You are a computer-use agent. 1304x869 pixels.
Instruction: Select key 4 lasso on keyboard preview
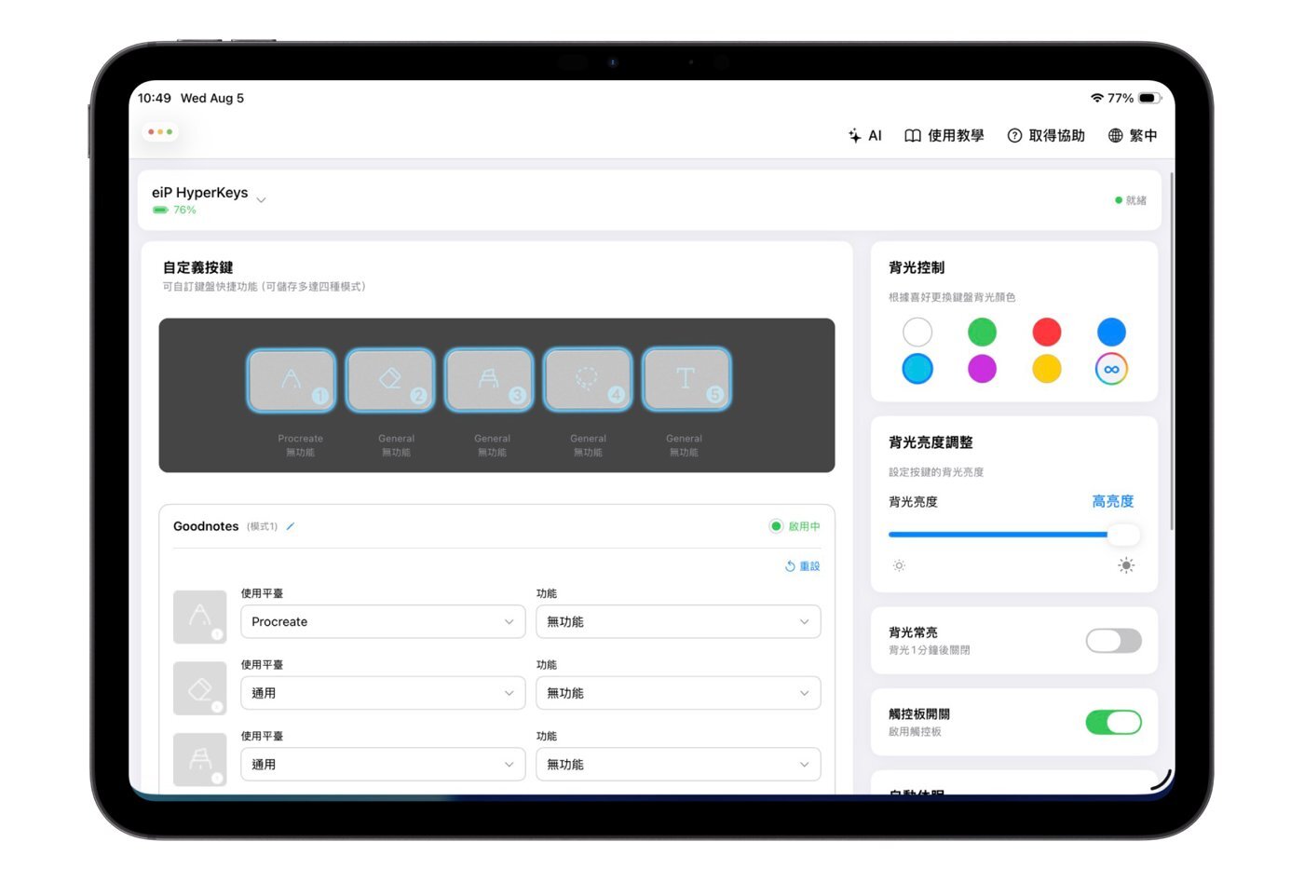tap(588, 379)
